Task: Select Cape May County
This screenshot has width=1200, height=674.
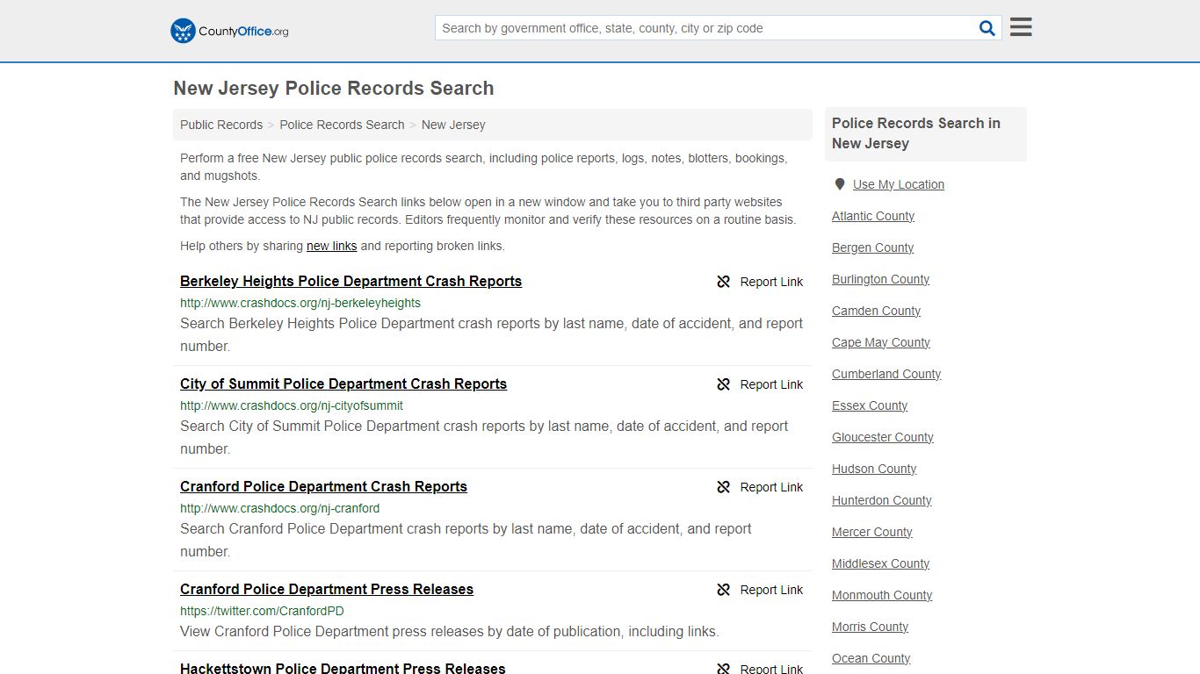Action: (881, 342)
